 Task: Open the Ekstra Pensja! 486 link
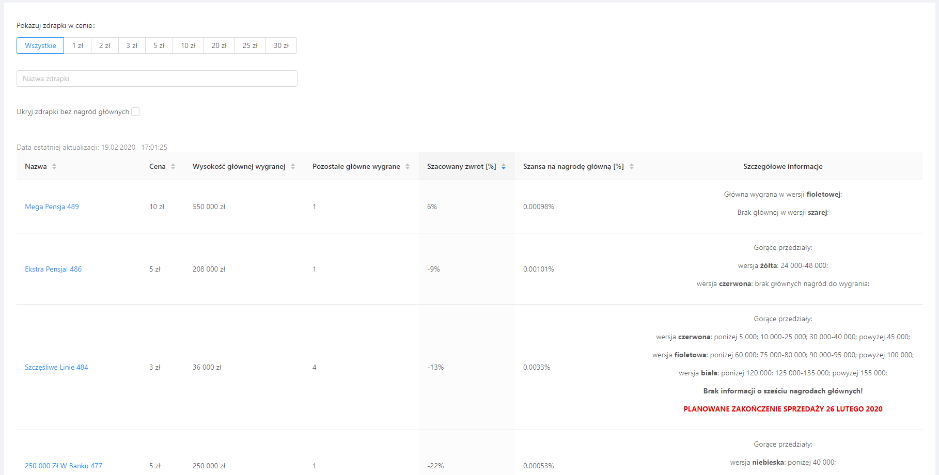click(x=53, y=269)
